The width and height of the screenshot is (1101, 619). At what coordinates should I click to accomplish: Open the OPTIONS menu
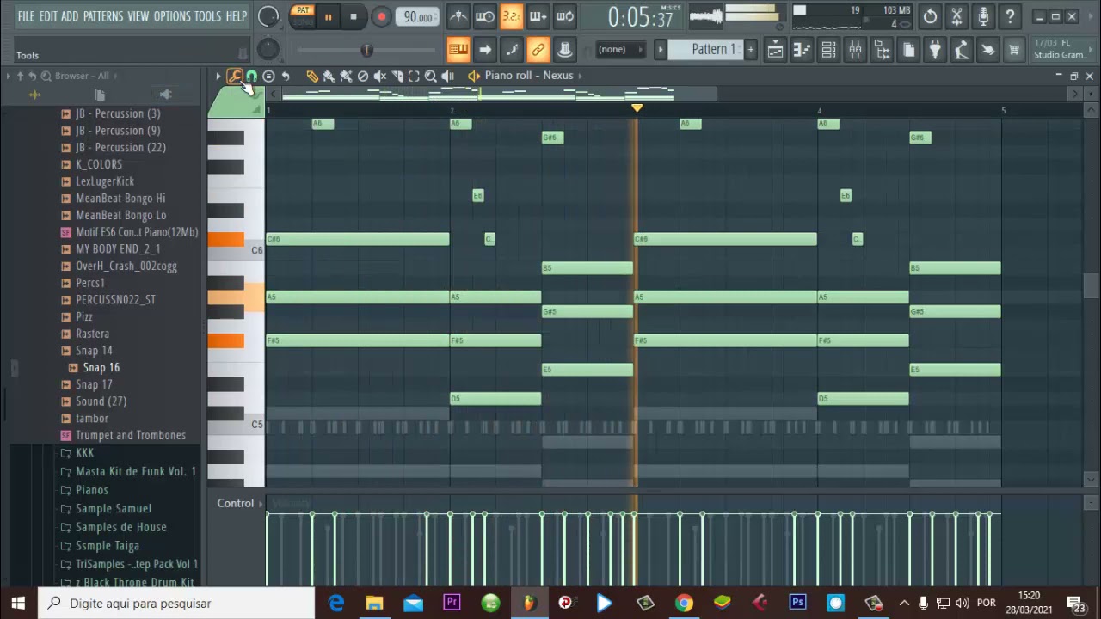[x=172, y=16]
